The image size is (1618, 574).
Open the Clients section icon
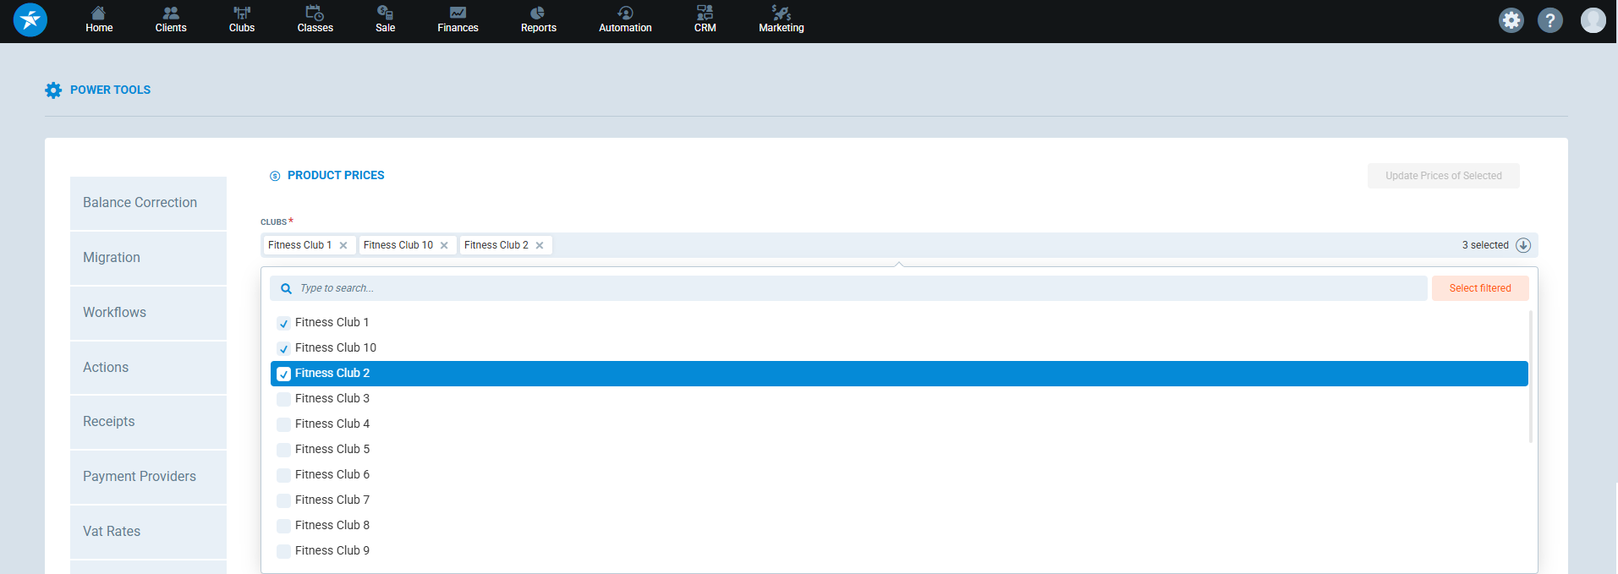coord(171,14)
